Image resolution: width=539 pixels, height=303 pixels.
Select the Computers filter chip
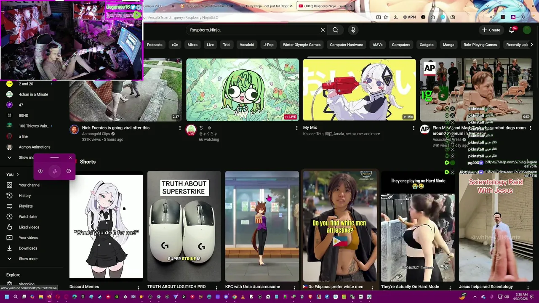click(x=401, y=45)
